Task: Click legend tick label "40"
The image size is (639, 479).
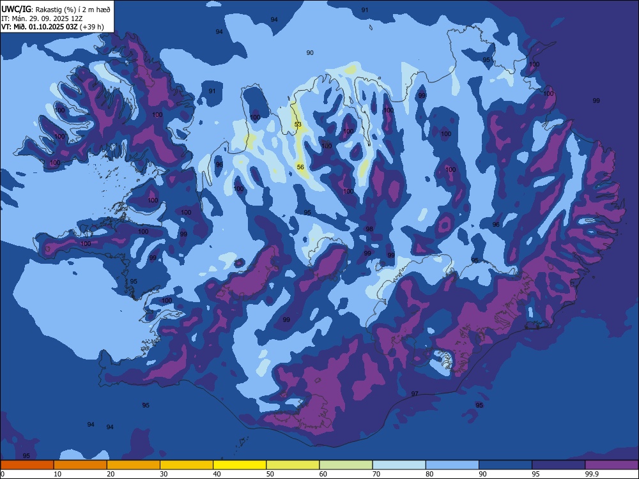Action: [x=217, y=474]
